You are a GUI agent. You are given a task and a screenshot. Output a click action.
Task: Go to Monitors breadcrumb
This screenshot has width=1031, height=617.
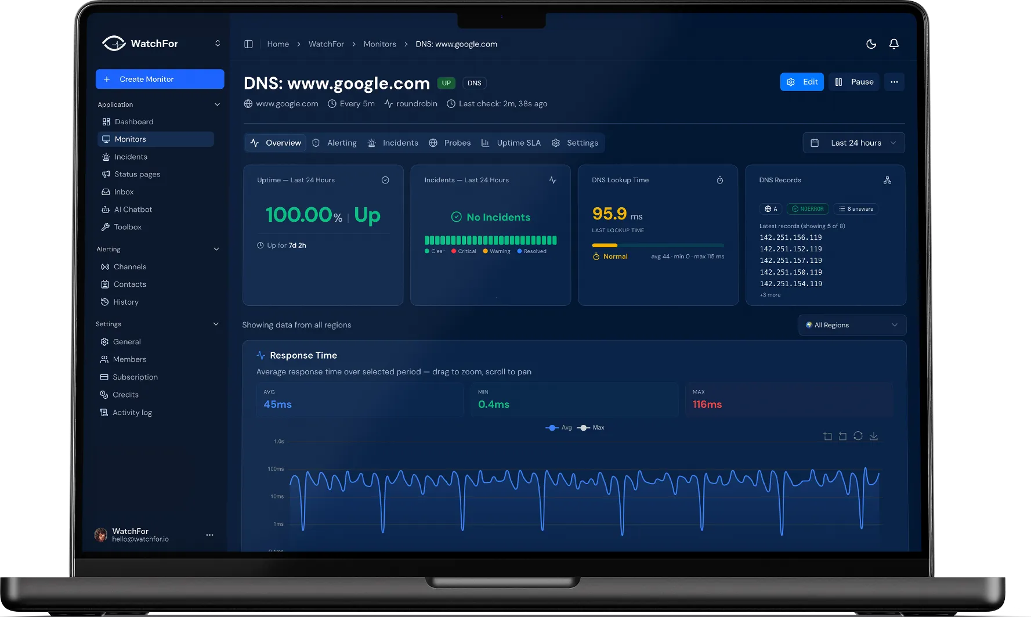(x=380, y=44)
